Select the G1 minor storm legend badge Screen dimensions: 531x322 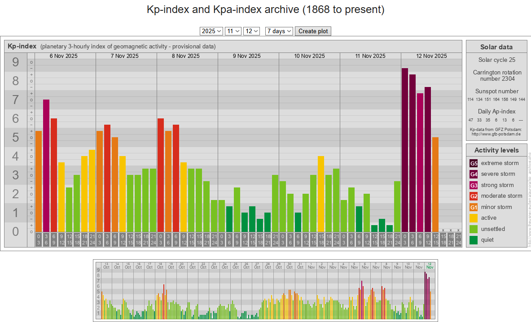(474, 207)
